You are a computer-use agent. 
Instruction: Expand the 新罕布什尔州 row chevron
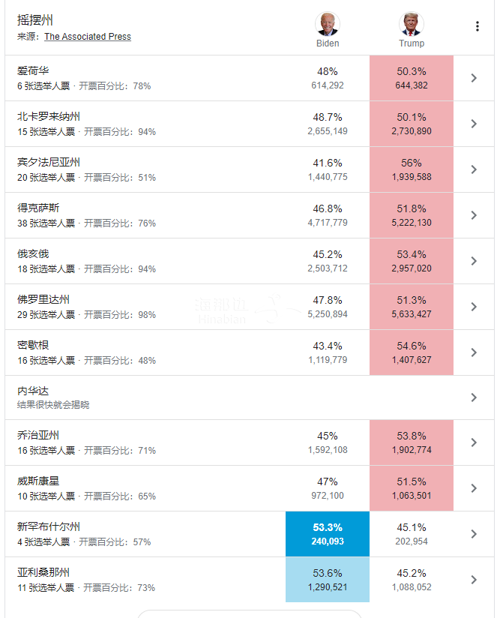click(474, 534)
